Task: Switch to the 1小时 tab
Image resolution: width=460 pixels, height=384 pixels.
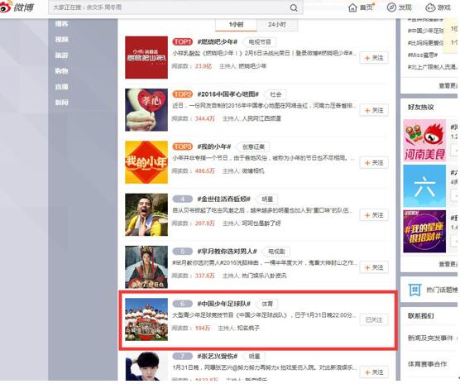Action: [236, 25]
